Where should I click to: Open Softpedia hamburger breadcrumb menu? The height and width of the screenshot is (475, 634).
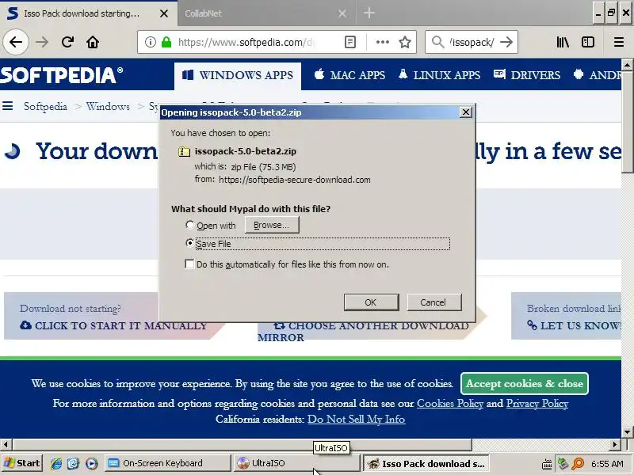(x=8, y=106)
